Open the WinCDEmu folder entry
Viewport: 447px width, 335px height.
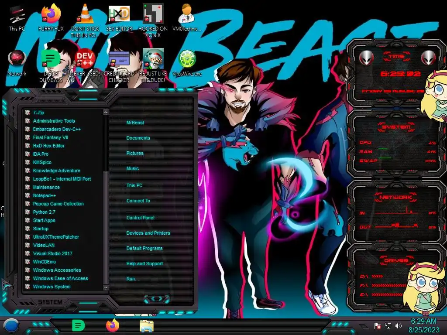[44, 262]
